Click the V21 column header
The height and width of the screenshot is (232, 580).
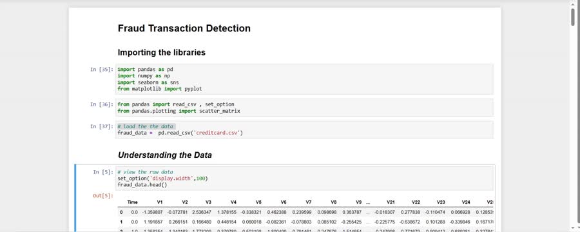(x=391, y=202)
